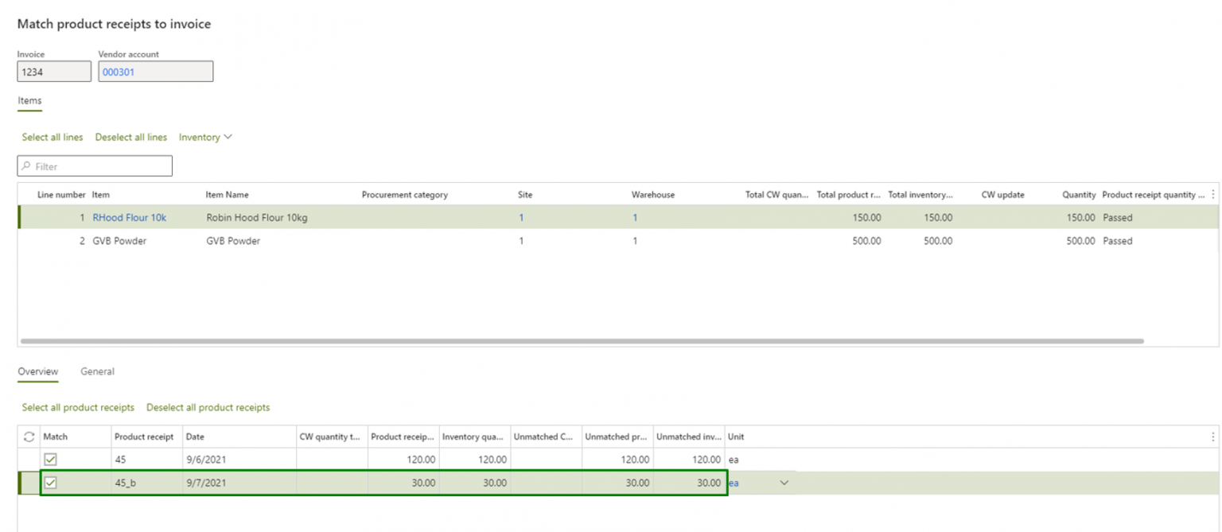Click Site link on RHood Flour row
Screen dimensions: 1222x532
[x=521, y=218]
